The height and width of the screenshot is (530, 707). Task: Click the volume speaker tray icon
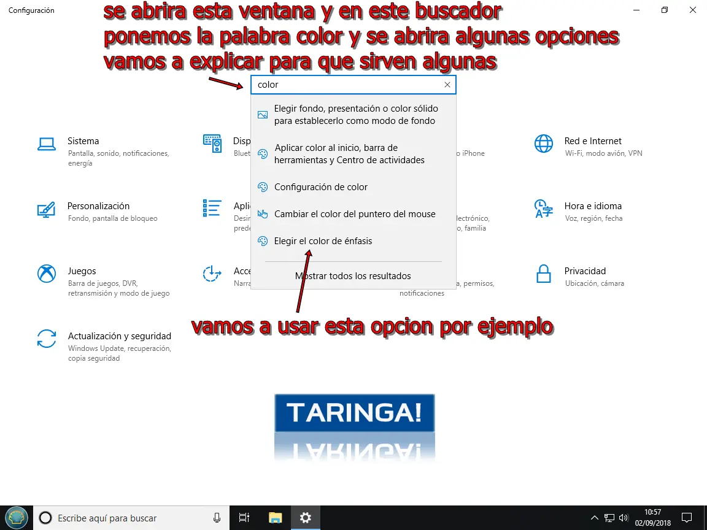(x=624, y=518)
